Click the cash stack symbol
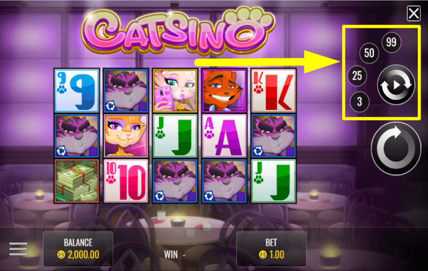 point(77,181)
